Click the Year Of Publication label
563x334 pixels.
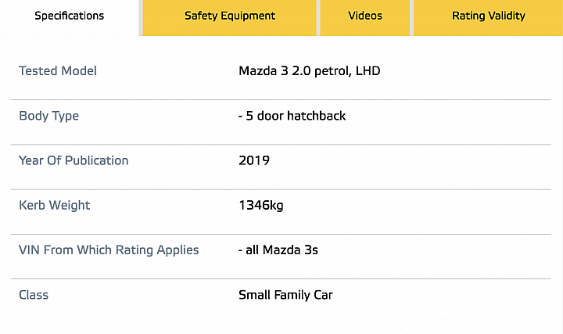(x=74, y=160)
